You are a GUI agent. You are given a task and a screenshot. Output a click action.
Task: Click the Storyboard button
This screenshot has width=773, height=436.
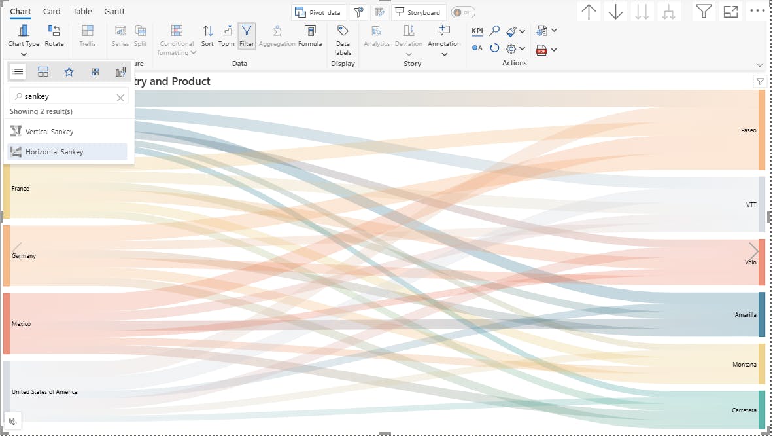pos(419,12)
